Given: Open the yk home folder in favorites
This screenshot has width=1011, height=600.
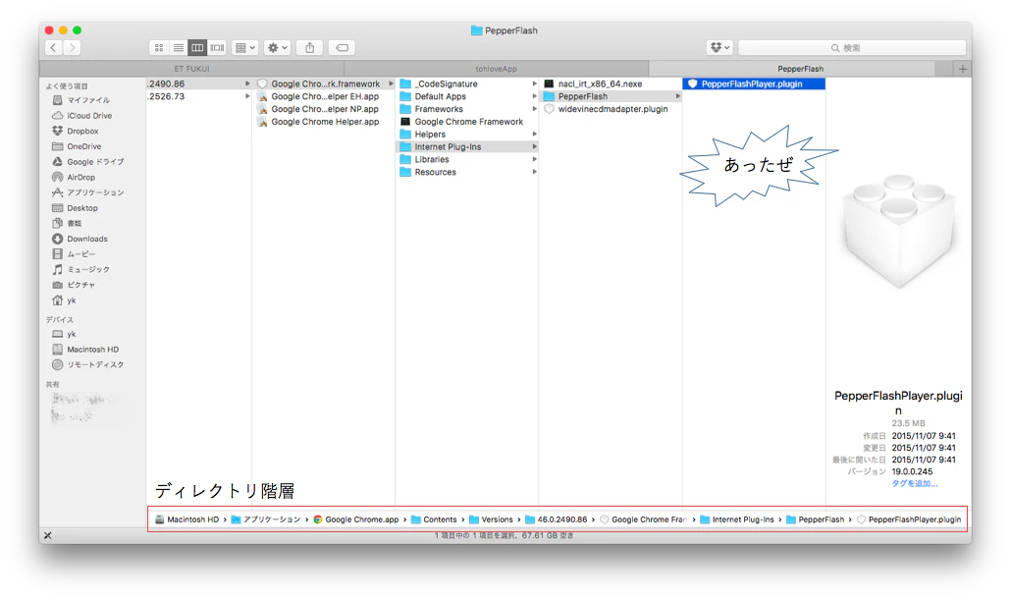Looking at the screenshot, I should pyautogui.click(x=64, y=300).
